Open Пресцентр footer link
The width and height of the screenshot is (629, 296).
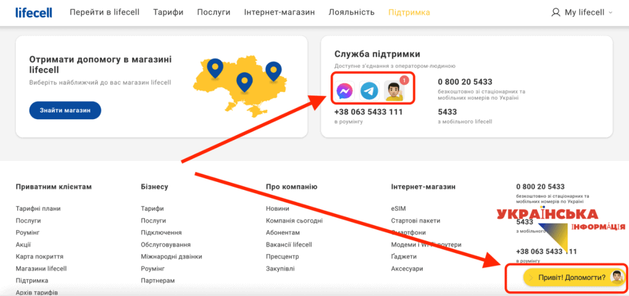[x=283, y=257]
